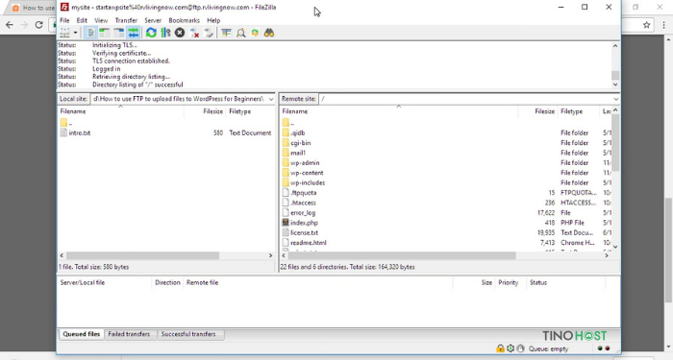
Task: Toggle remote directory tree display
Action: pos(119,33)
